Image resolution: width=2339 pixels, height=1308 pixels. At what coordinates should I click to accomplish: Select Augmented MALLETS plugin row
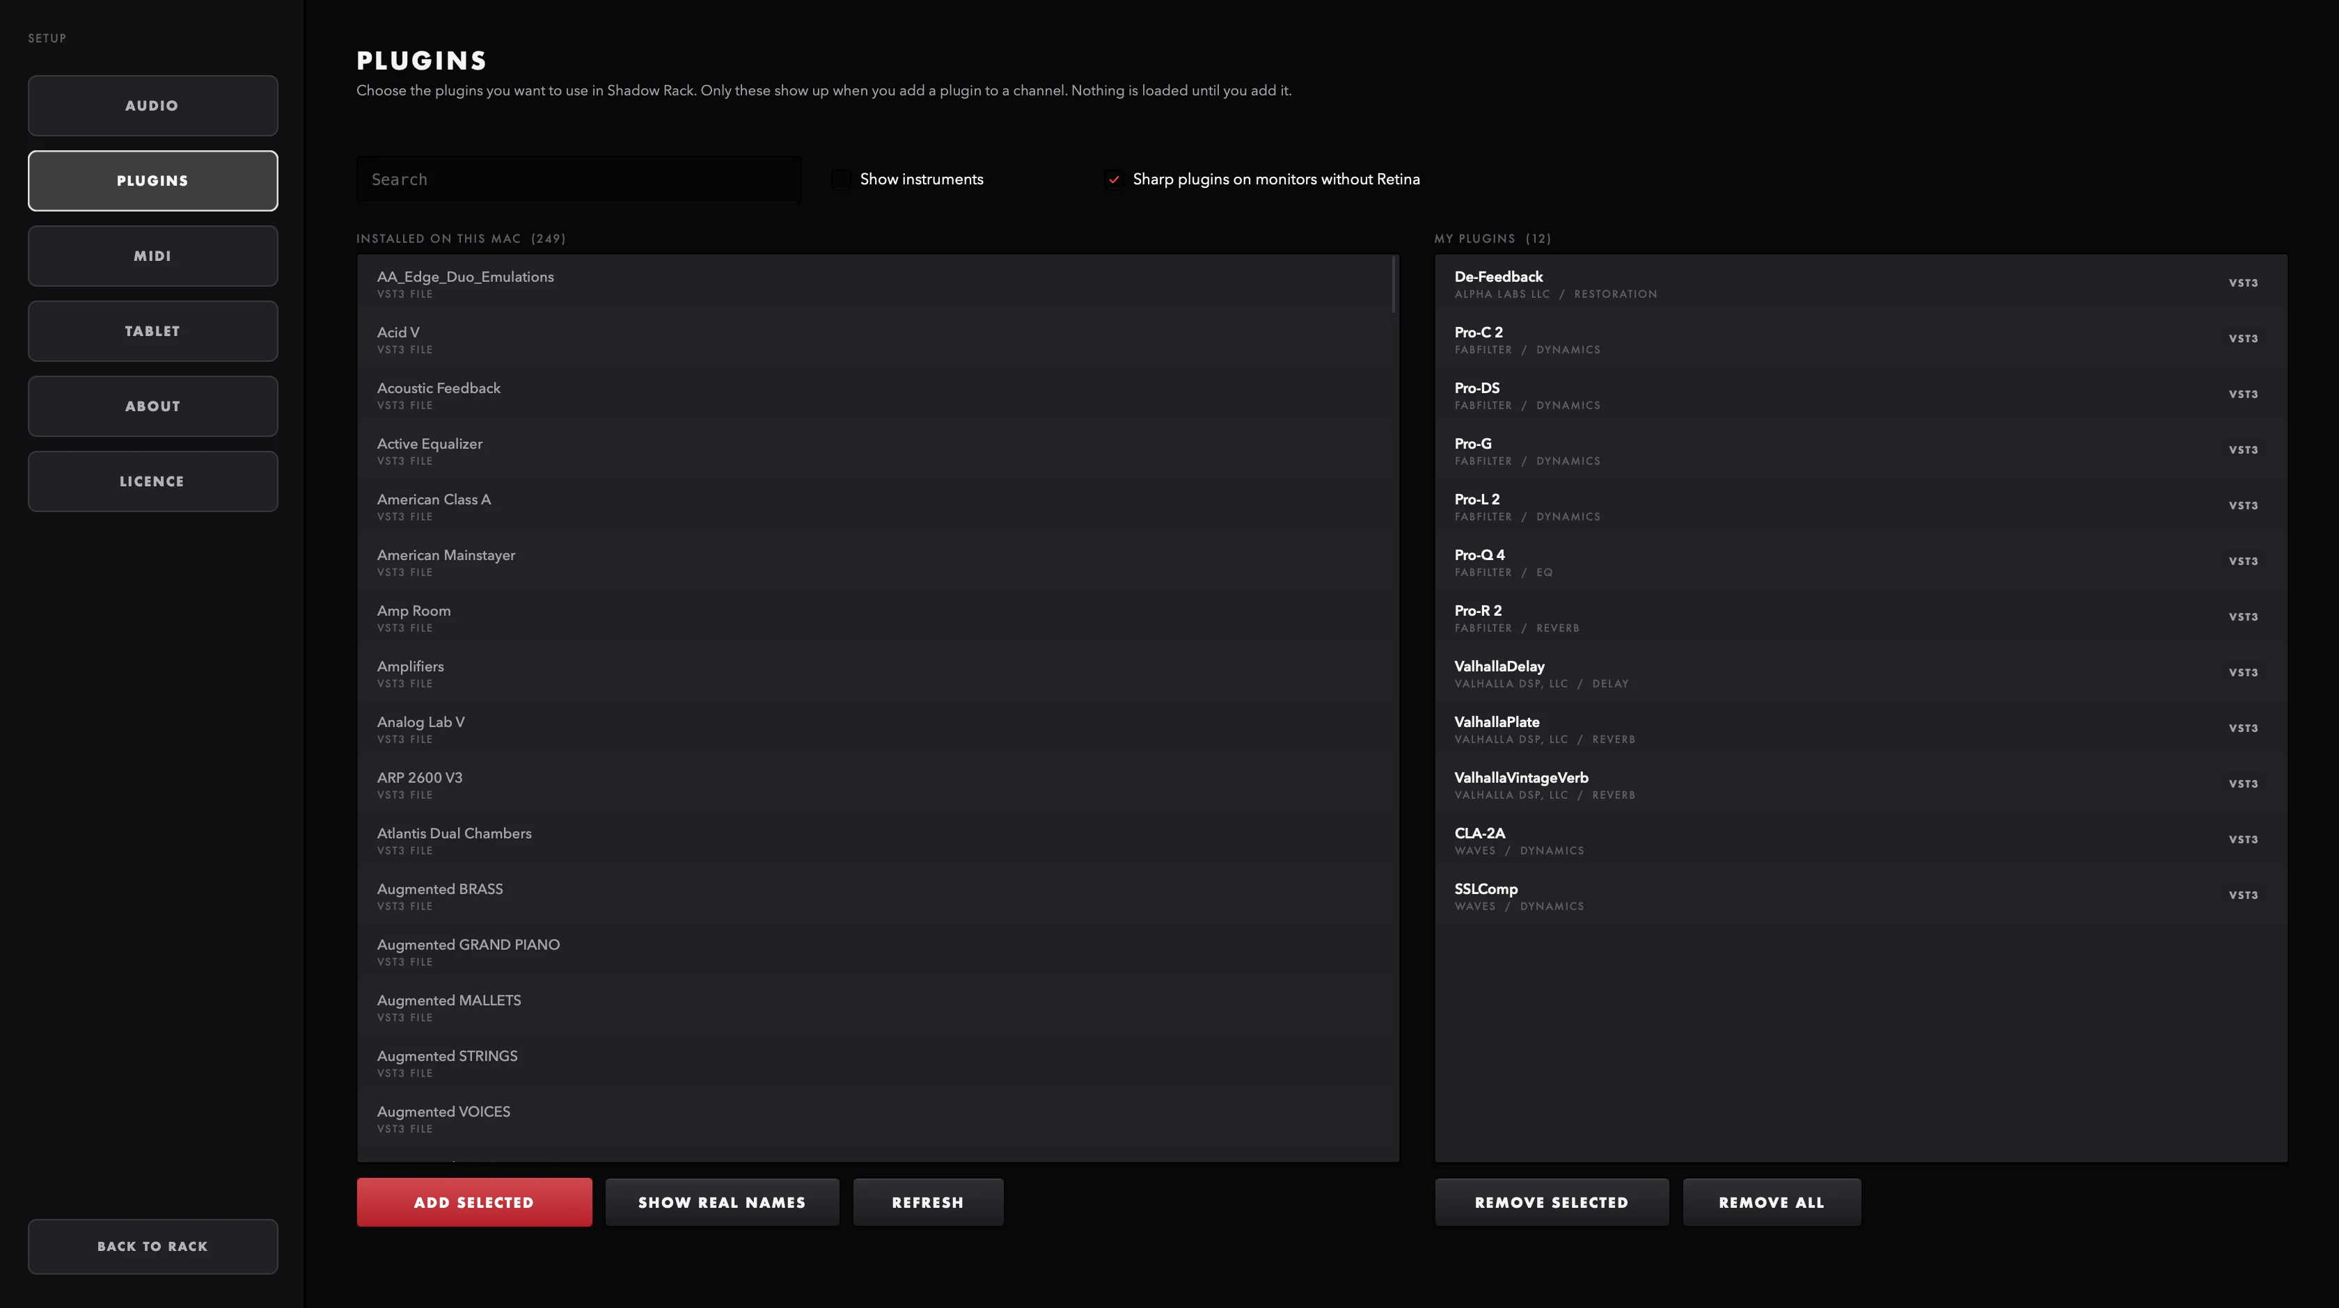point(874,1007)
